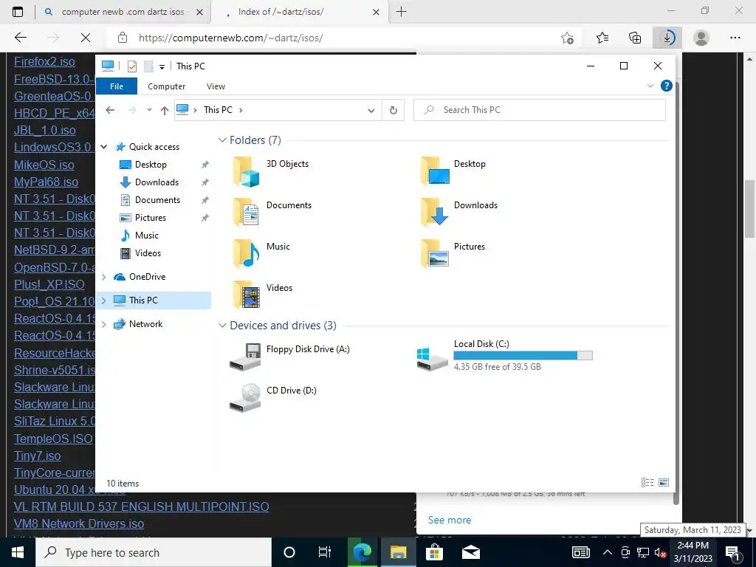756x567 pixels.
Task: Select Floppy Disk Drive (A:)
Action: click(x=289, y=357)
